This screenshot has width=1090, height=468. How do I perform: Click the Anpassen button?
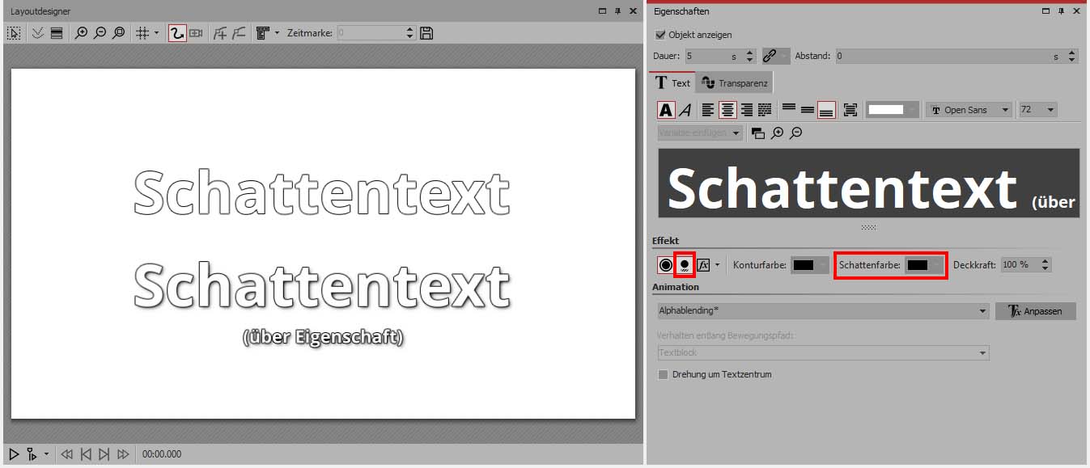tap(1035, 310)
